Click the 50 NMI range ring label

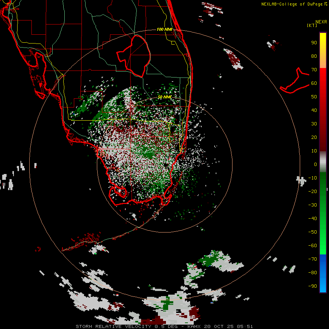pyautogui.click(x=165, y=97)
